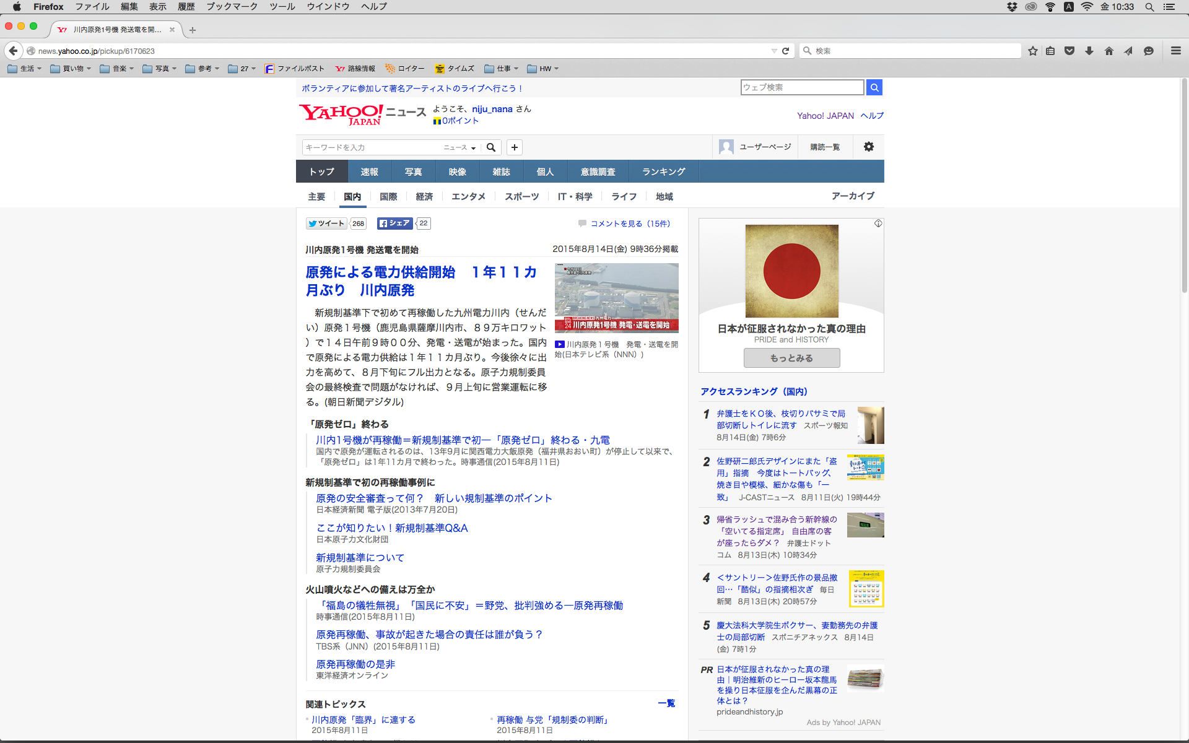The image size is (1189, 743).
Task: Switch to the 速報 navigation tab
Action: [x=369, y=172]
